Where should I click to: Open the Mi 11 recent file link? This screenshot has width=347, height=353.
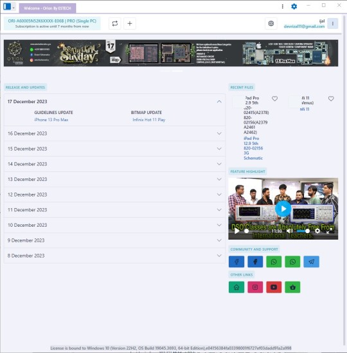pyautogui.click(x=305, y=110)
